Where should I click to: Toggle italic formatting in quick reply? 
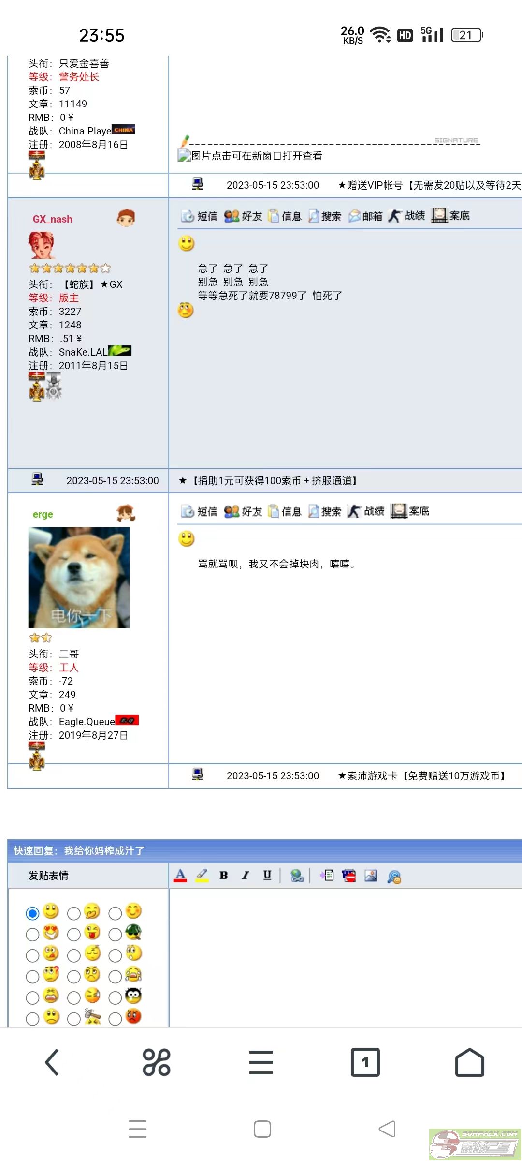[246, 876]
